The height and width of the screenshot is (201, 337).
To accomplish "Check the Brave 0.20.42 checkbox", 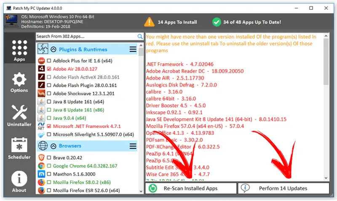I will coord(49,158).
